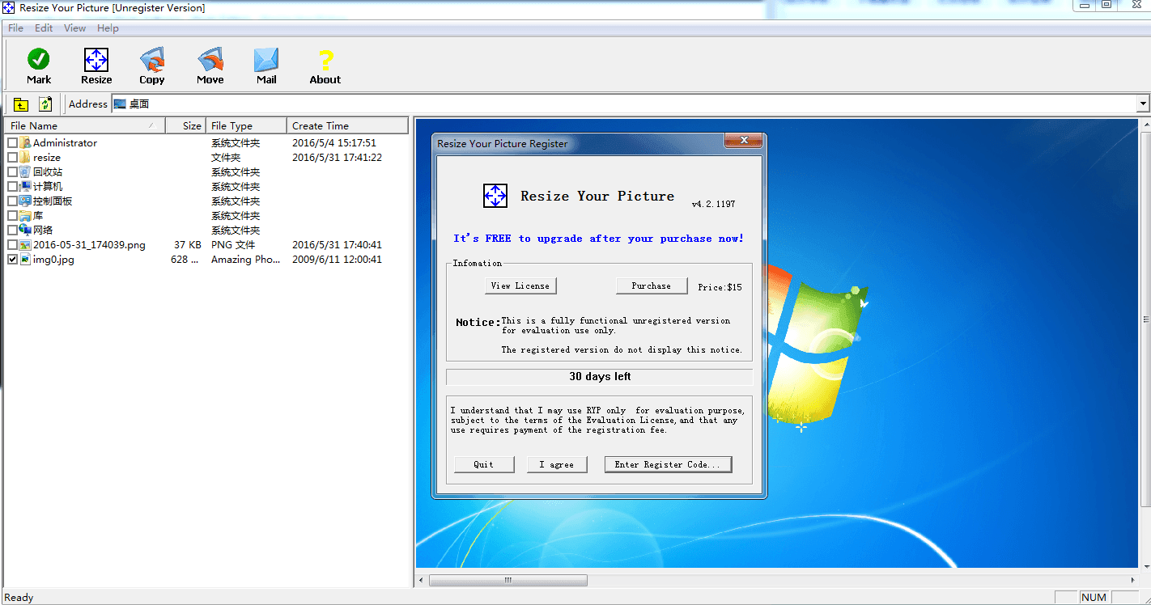The height and width of the screenshot is (605, 1151).
Task: Click the Resize Your Picture logo in dialog
Action: [x=495, y=196]
